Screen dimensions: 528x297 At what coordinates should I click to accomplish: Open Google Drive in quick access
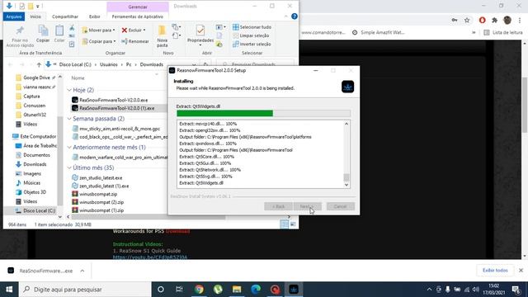36,78
